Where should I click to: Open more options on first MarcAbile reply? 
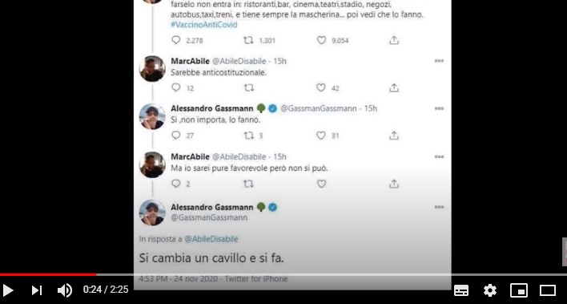pyautogui.click(x=439, y=61)
